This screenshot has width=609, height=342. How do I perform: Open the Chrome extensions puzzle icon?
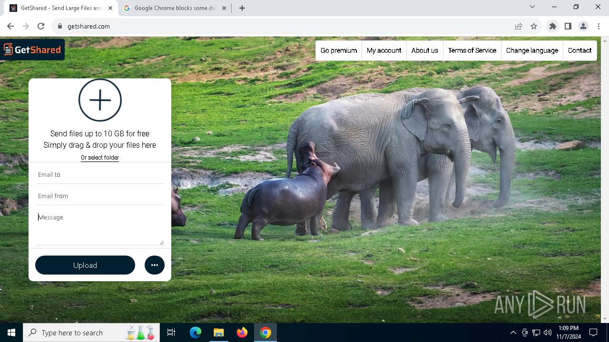[x=553, y=26]
